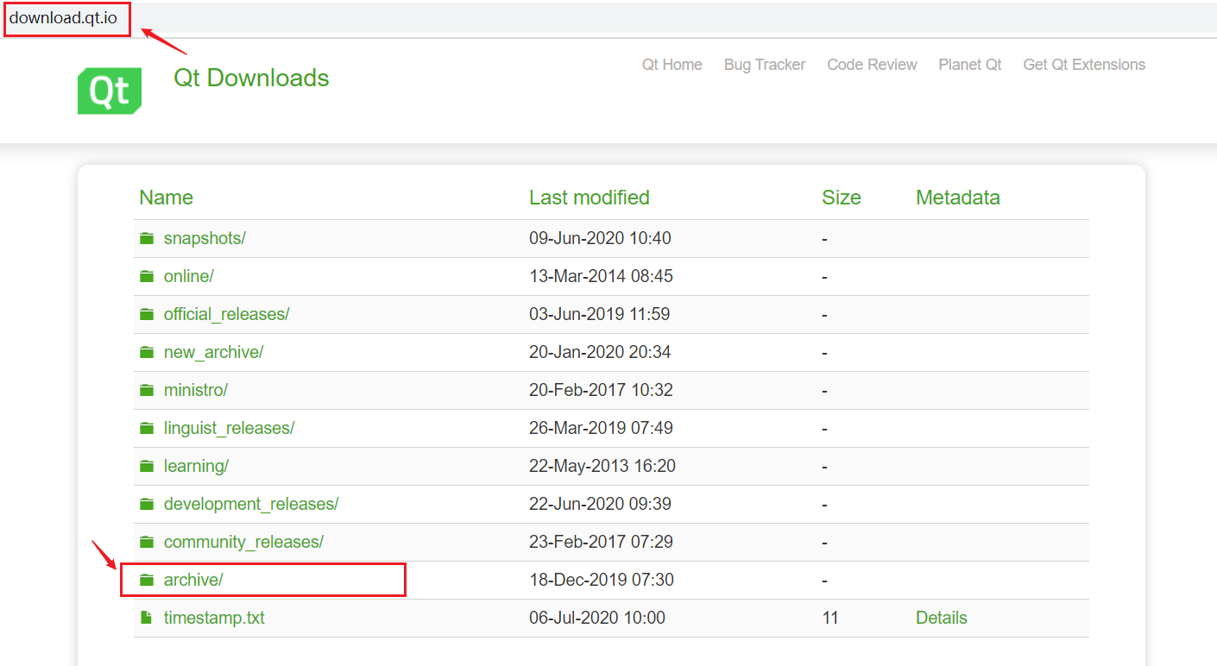
Task: Open Code Review navigation link
Action: pos(872,65)
